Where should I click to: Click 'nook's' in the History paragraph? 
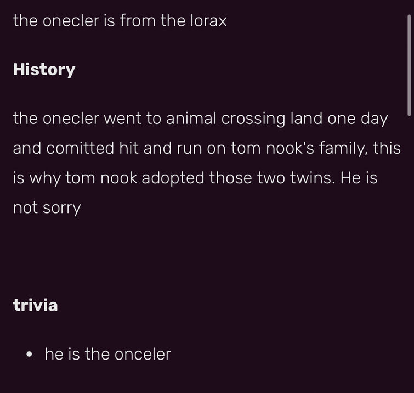coord(290,148)
